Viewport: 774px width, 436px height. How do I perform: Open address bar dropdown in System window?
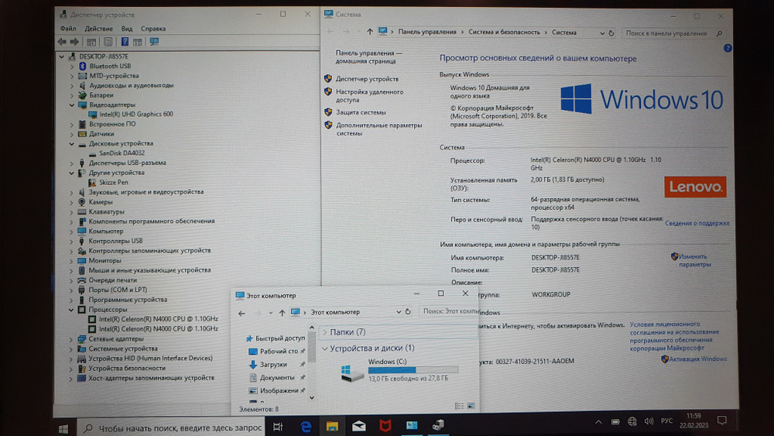pos(601,33)
